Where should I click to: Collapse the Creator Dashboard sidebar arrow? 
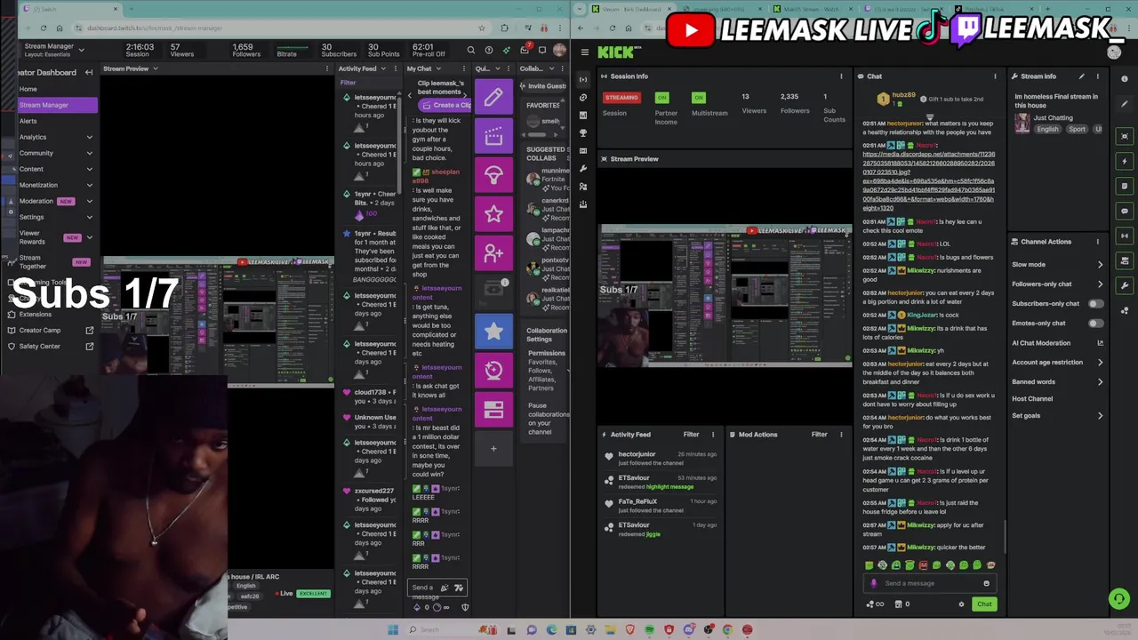click(x=89, y=72)
